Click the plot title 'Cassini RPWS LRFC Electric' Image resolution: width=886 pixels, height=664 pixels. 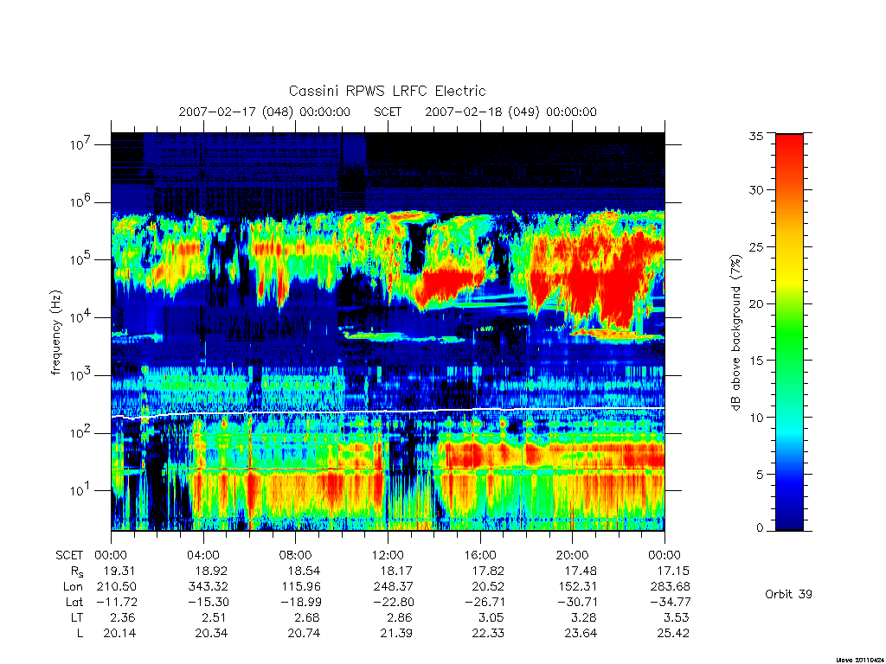(387, 92)
